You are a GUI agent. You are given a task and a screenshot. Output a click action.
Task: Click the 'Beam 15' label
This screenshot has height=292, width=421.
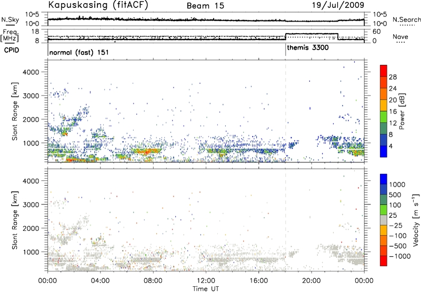[x=205, y=6]
